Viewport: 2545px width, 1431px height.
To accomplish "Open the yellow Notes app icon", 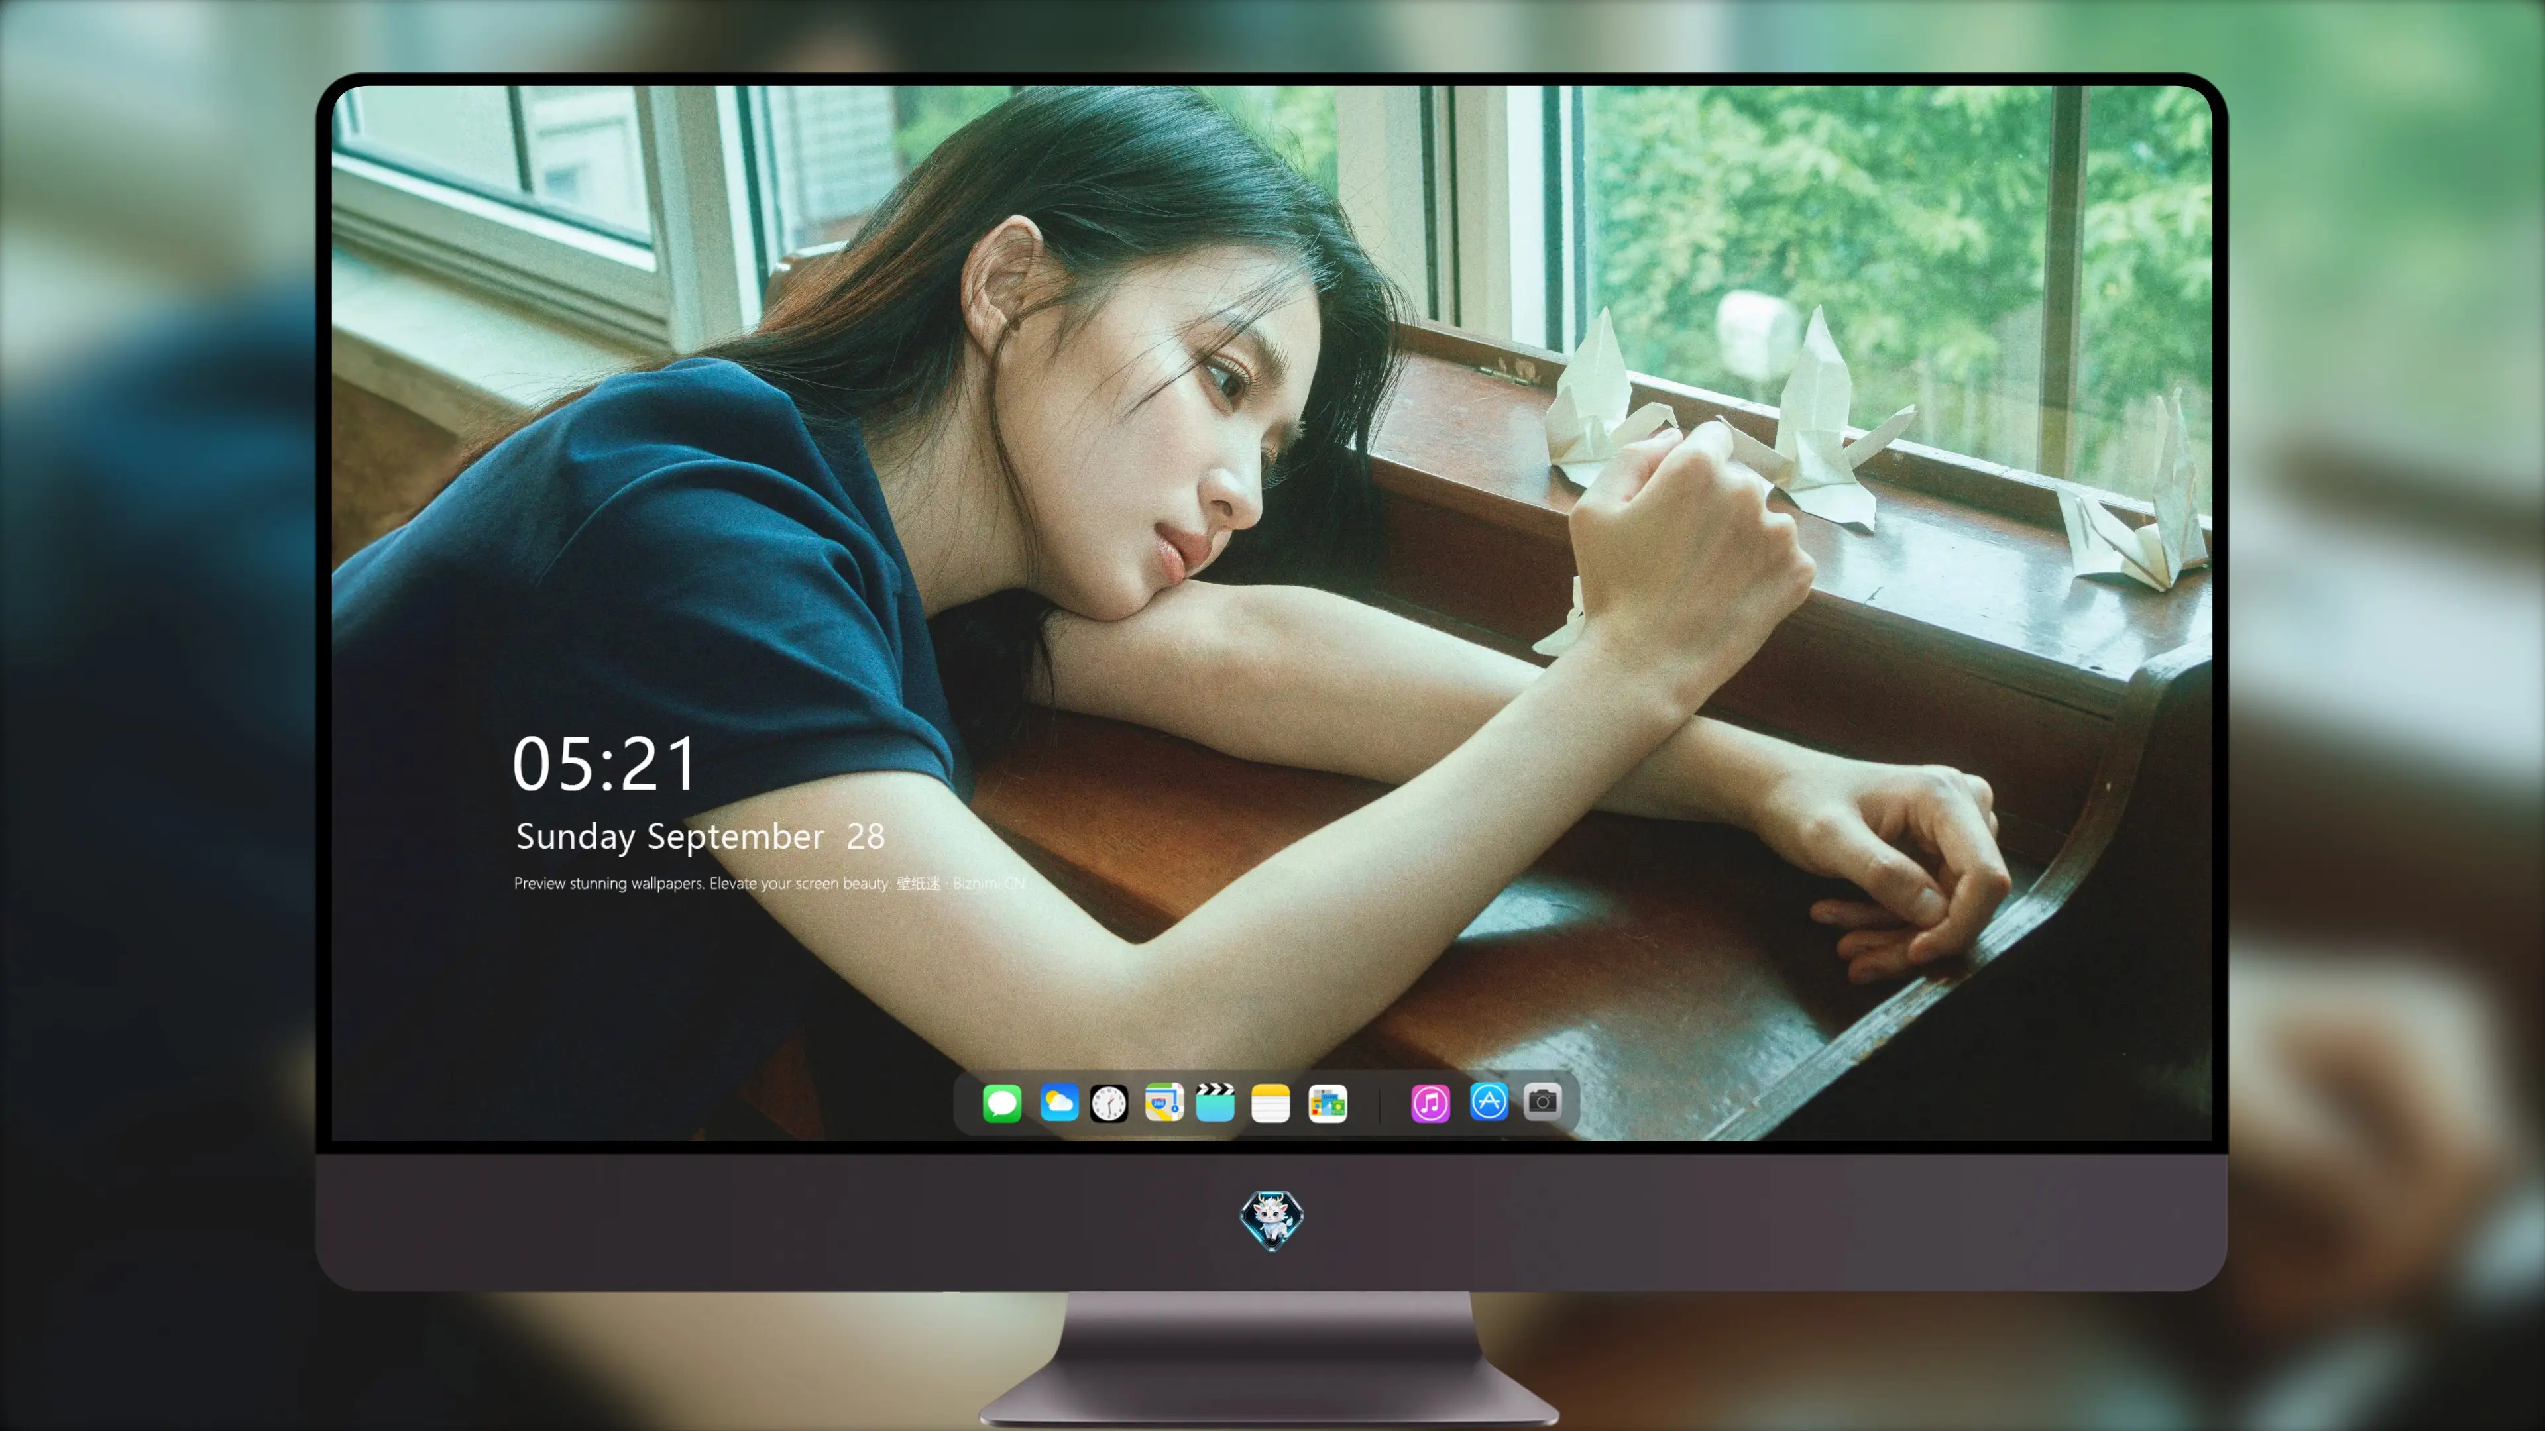I will pos(1271,1103).
